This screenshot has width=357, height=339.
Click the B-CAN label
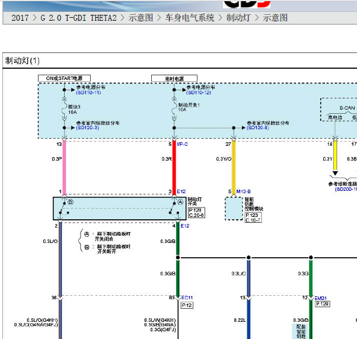coord(347,108)
